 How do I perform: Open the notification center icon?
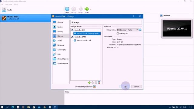(x=190, y=107)
